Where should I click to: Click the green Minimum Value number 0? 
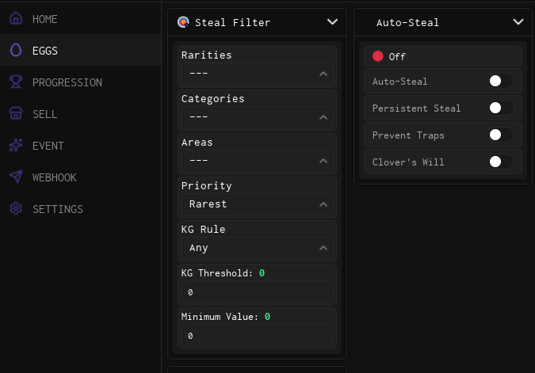[267, 317]
